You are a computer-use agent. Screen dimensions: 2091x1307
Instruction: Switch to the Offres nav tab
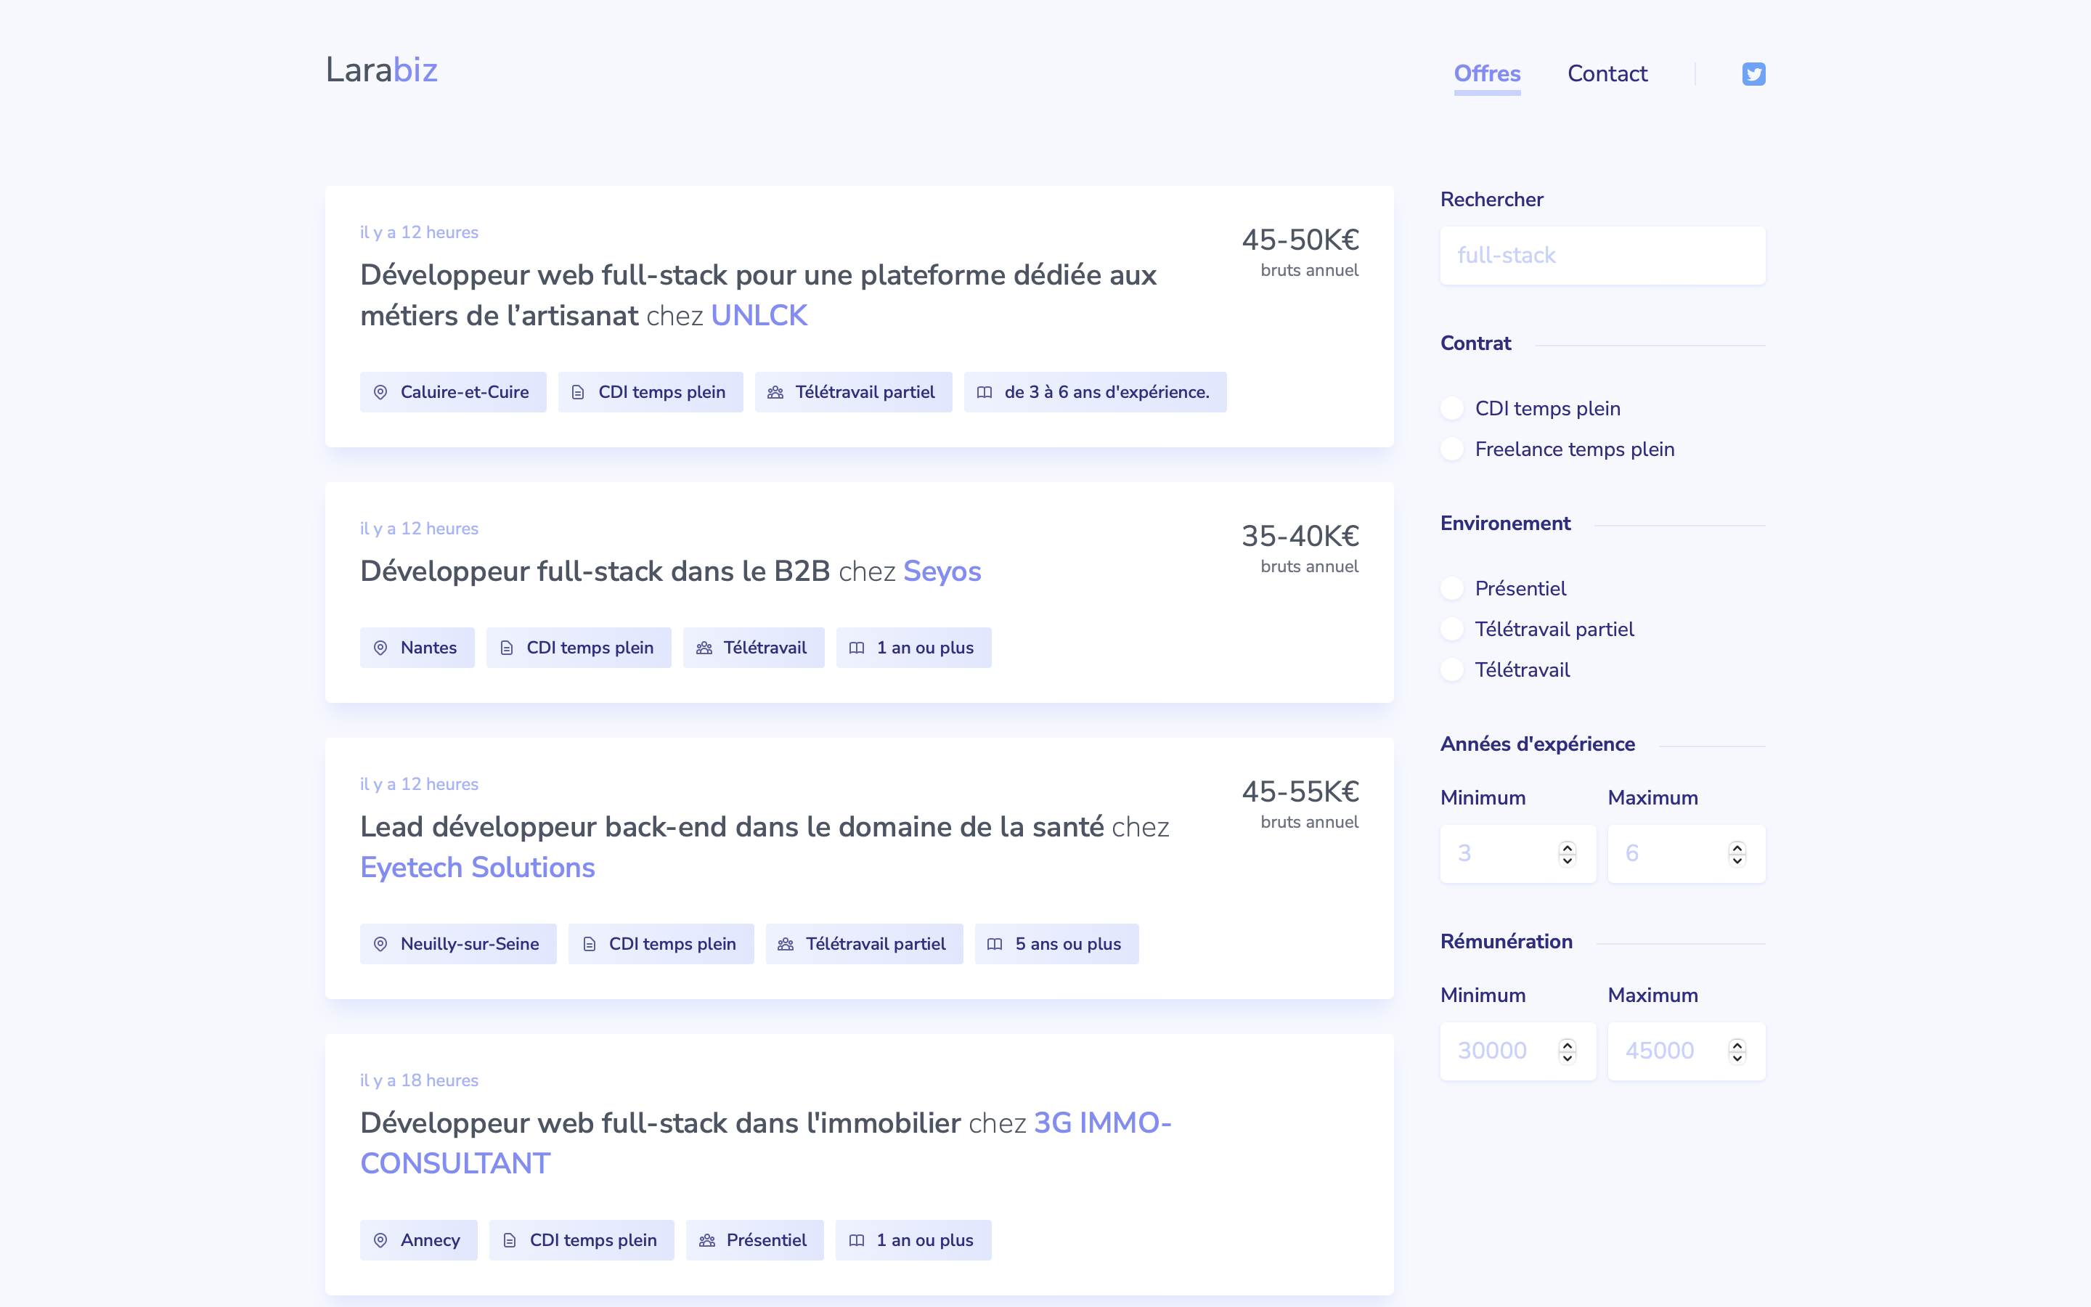1487,74
